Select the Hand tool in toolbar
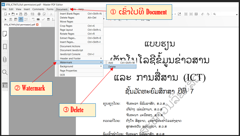Screen dimensions: 240x136 point(20,19)
